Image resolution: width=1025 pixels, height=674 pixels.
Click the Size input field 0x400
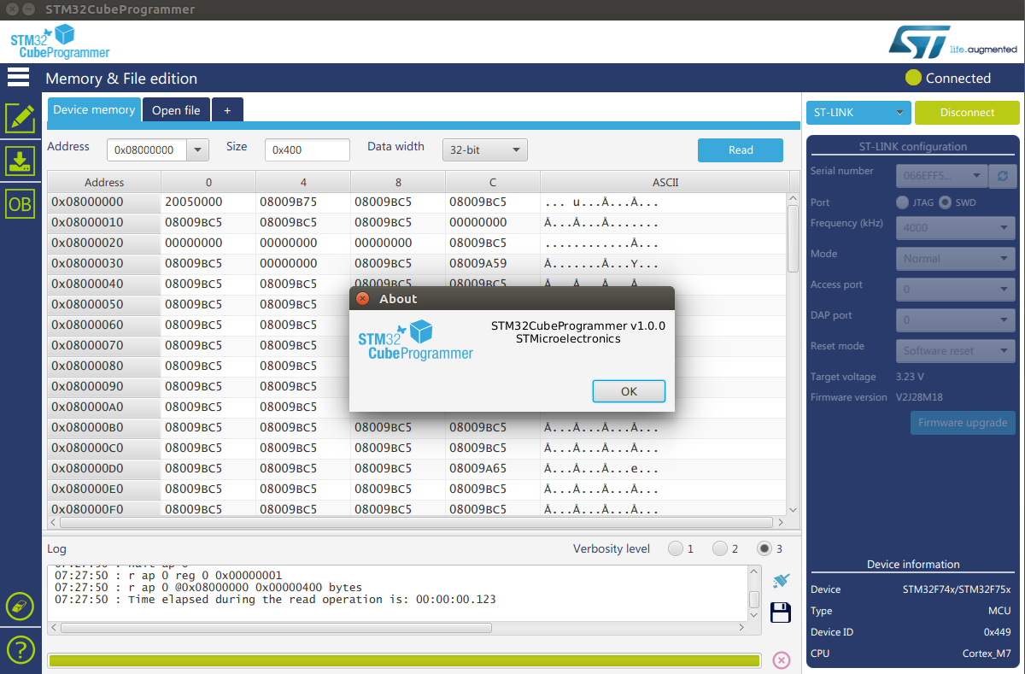pyautogui.click(x=307, y=149)
